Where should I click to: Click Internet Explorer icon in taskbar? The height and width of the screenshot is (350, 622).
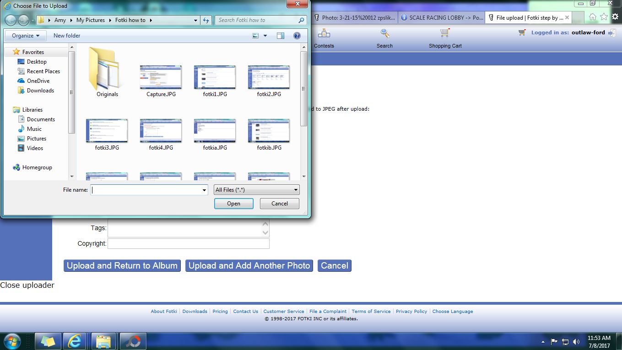coord(75,341)
